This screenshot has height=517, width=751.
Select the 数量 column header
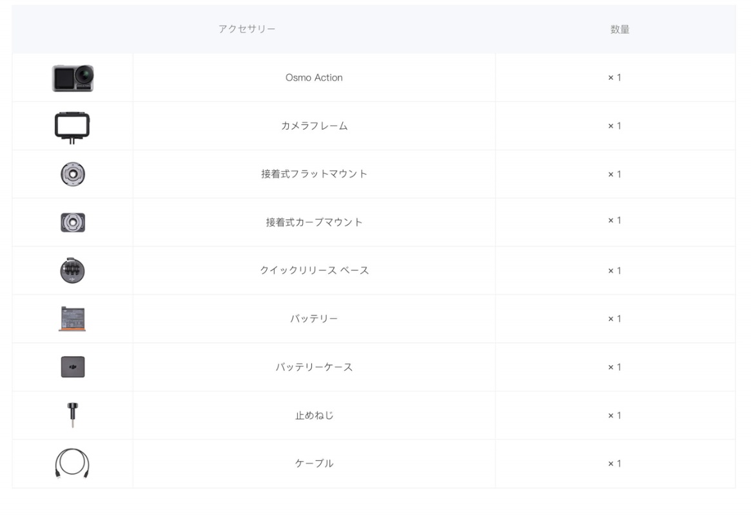coord(619,30)
